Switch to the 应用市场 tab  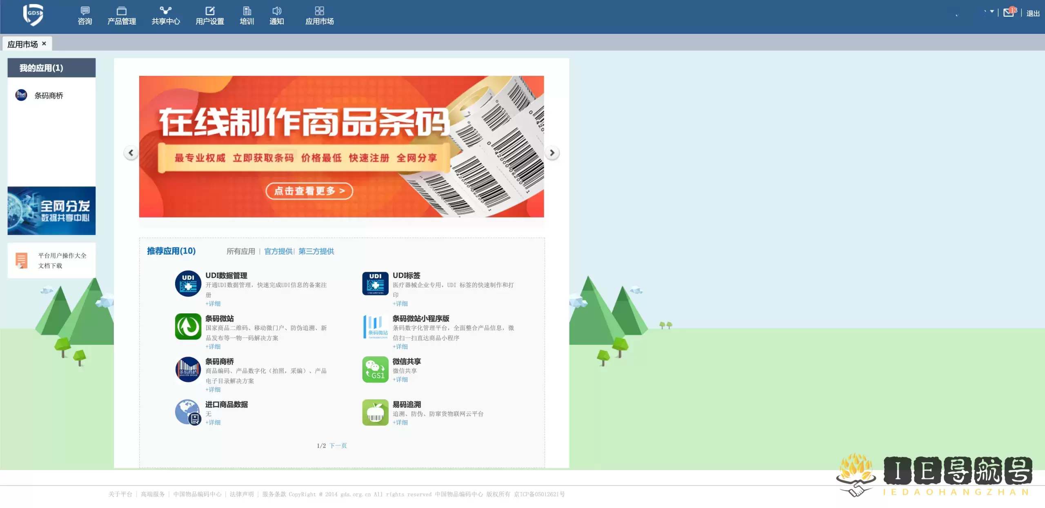click(22, 44)
